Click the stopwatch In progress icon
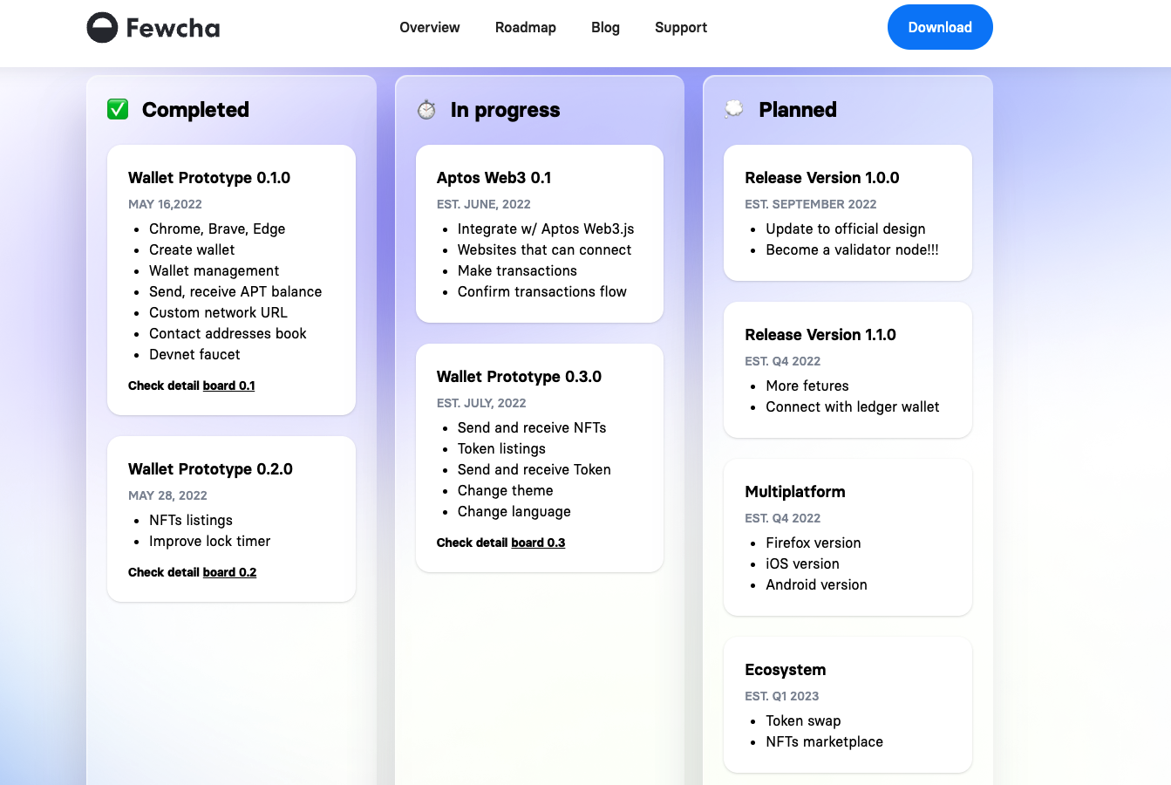This screenshot has width=1171, height=785. pos(426,110)
